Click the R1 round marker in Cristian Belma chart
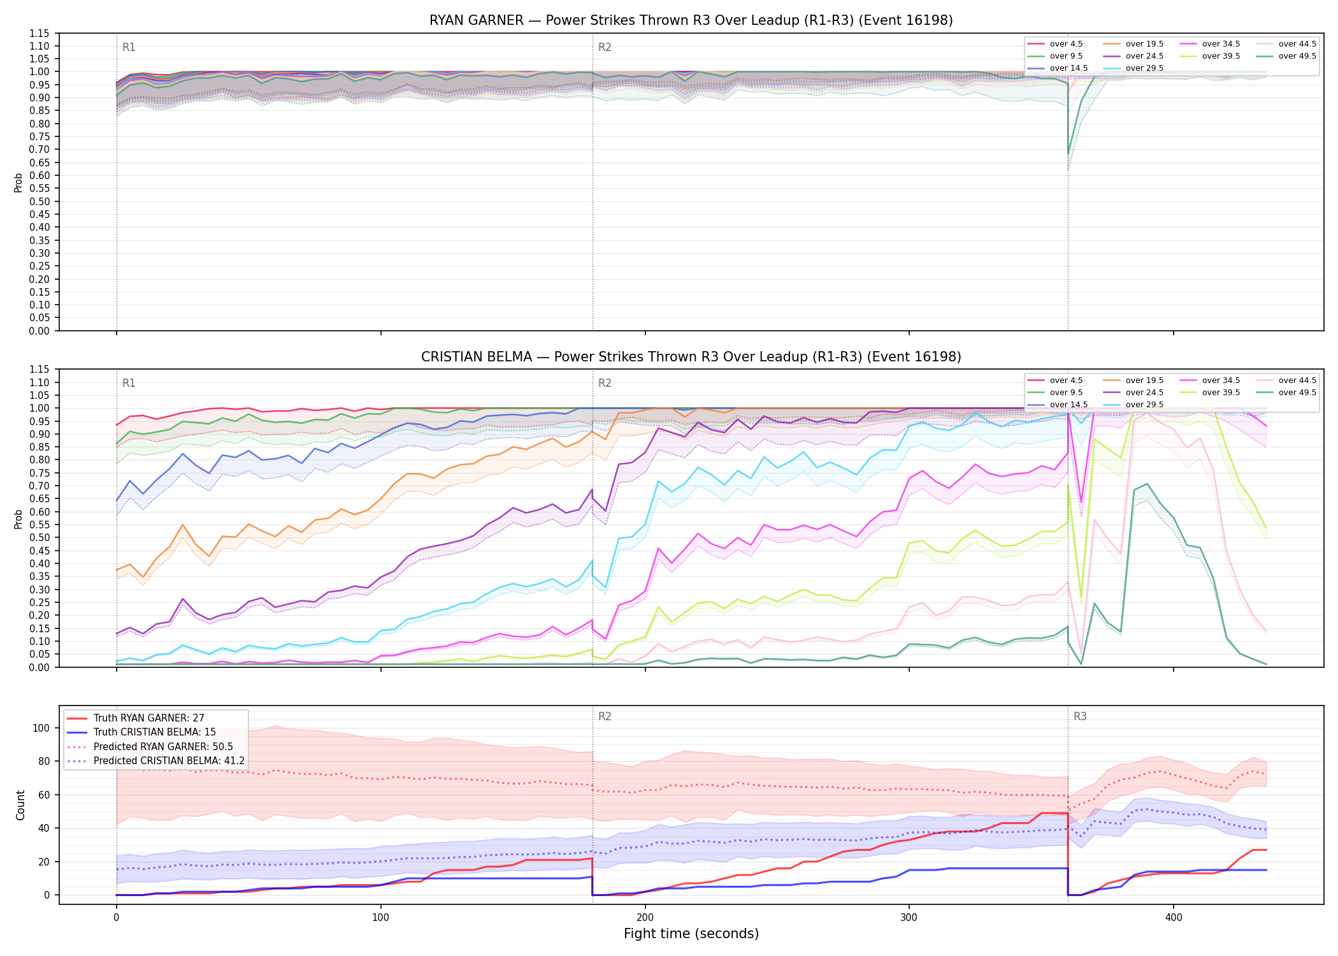The width and height of the screenshot is (1338, 956). (129, 383)
